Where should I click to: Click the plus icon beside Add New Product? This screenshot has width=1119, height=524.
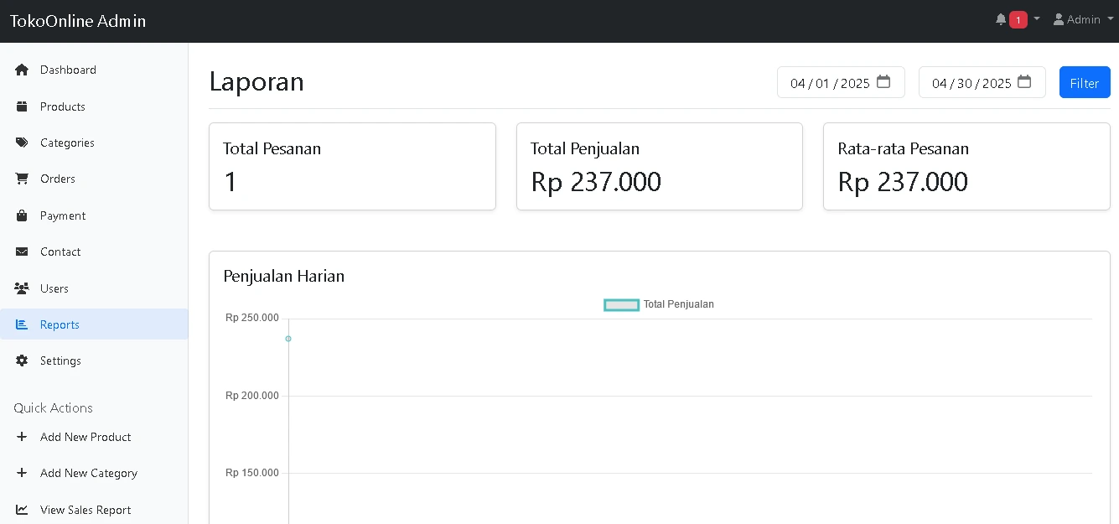click(22, 437)
